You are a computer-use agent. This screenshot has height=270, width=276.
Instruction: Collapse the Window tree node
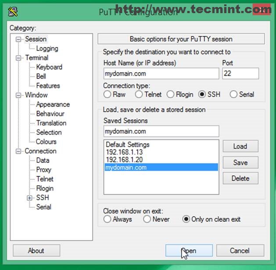tap(18, 95)
